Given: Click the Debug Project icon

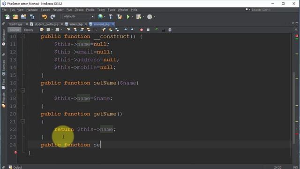Looking at the screenshot, I should click(x=139, y=17).
